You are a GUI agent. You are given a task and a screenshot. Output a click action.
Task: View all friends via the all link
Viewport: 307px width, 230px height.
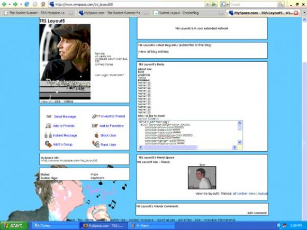[x=234, y=194]
